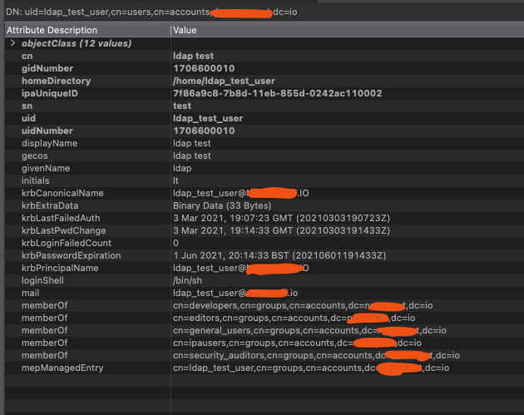Select the objectClass (12 values) attribute label
This screenshot has width=524, height=415.
[77, 43]
